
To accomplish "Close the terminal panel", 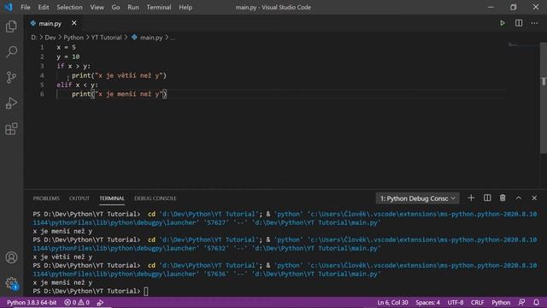I will pyautogui.click(x=534, y=198).
